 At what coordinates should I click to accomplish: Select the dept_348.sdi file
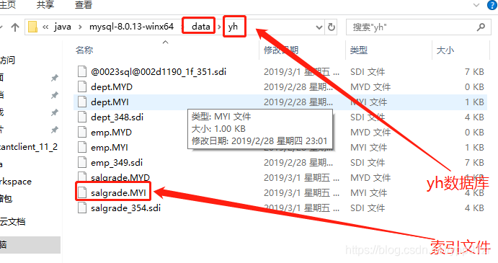click(x=117, y=117)
